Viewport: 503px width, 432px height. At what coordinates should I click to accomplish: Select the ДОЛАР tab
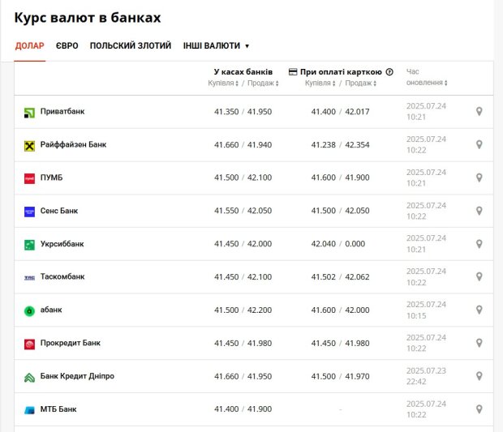coord(29,46)
